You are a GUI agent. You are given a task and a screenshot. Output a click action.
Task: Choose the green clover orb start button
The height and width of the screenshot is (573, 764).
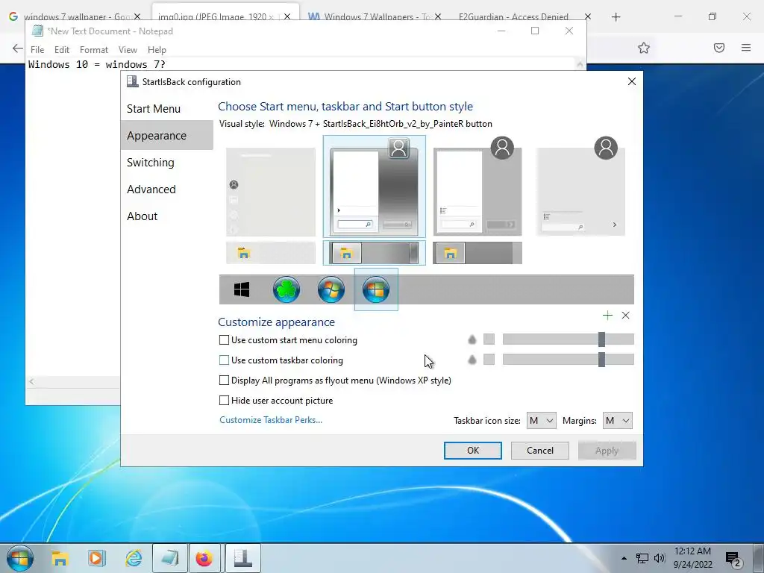tap(286, 289)
